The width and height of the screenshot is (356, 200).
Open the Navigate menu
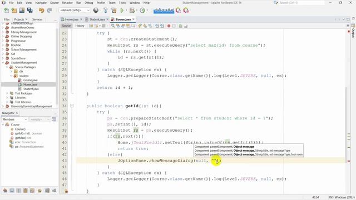[41, 3]
